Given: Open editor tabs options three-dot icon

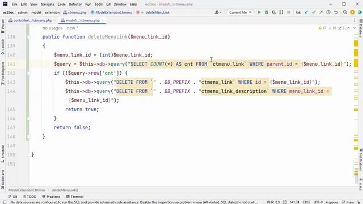Looking at the screenshot, I should click(x=354, y=20).
